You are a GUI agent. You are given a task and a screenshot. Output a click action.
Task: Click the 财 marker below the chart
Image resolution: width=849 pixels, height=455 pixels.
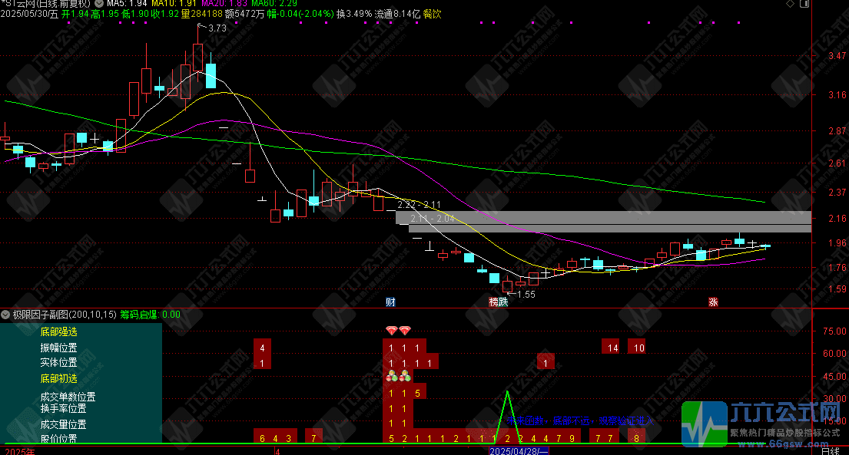point(391,302)
